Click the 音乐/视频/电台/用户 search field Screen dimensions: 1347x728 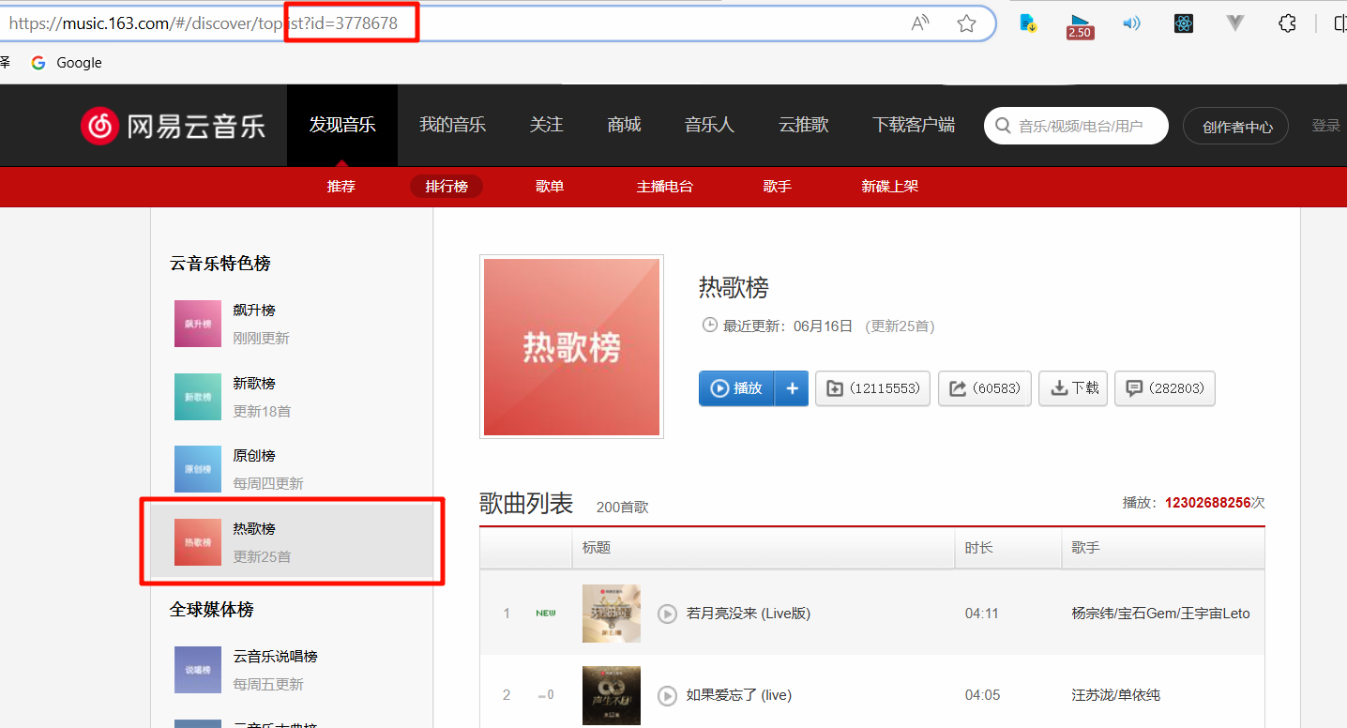click(x=1088, y=126)
